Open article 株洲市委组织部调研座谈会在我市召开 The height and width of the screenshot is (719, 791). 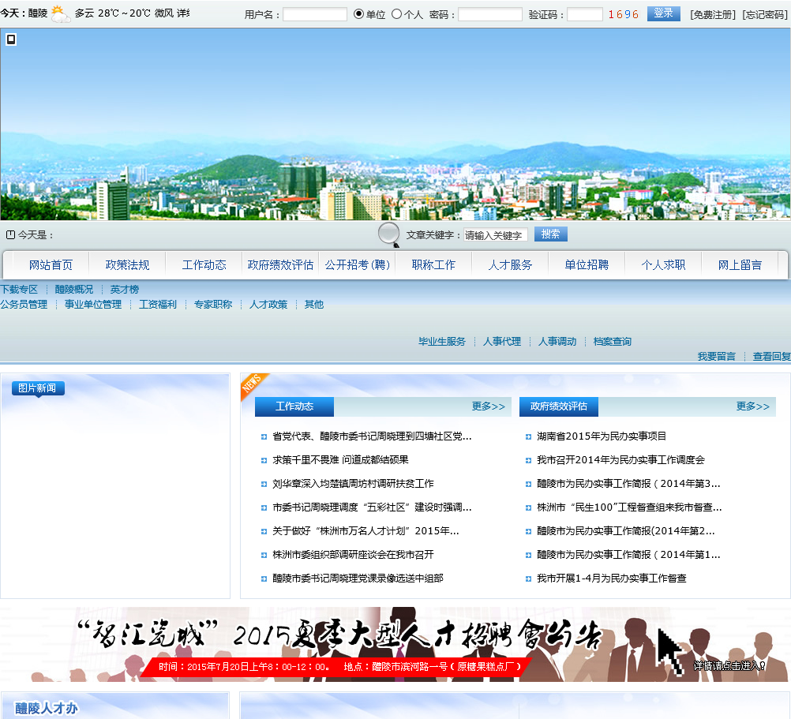[x=353, y=555]
